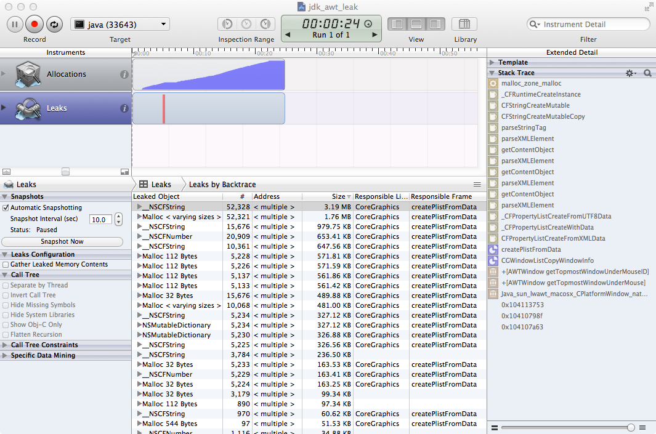Screen dimensions: 656x434
Task: Enable Gather Leaked Memory Contents
Action: [x=6, y=265]
